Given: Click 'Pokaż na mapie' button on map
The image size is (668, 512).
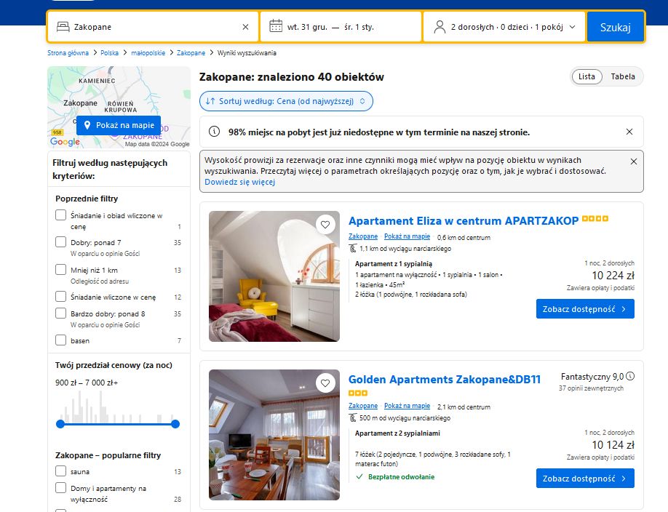Looking at the screenshot, I should point(119,125).
